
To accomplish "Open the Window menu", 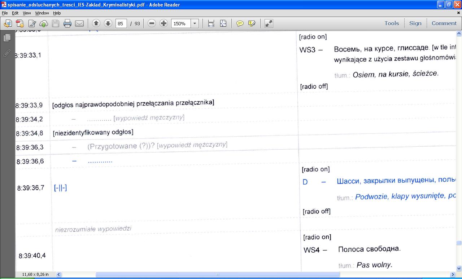I will click(x=42, y=13).
